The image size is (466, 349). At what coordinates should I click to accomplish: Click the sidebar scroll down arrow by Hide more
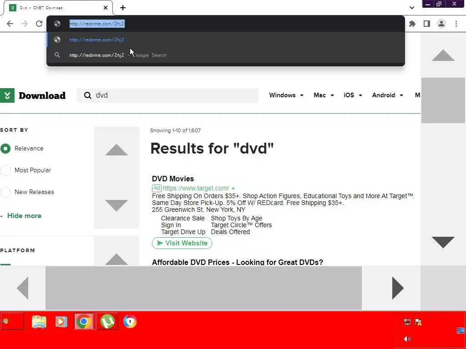point(116,205)
